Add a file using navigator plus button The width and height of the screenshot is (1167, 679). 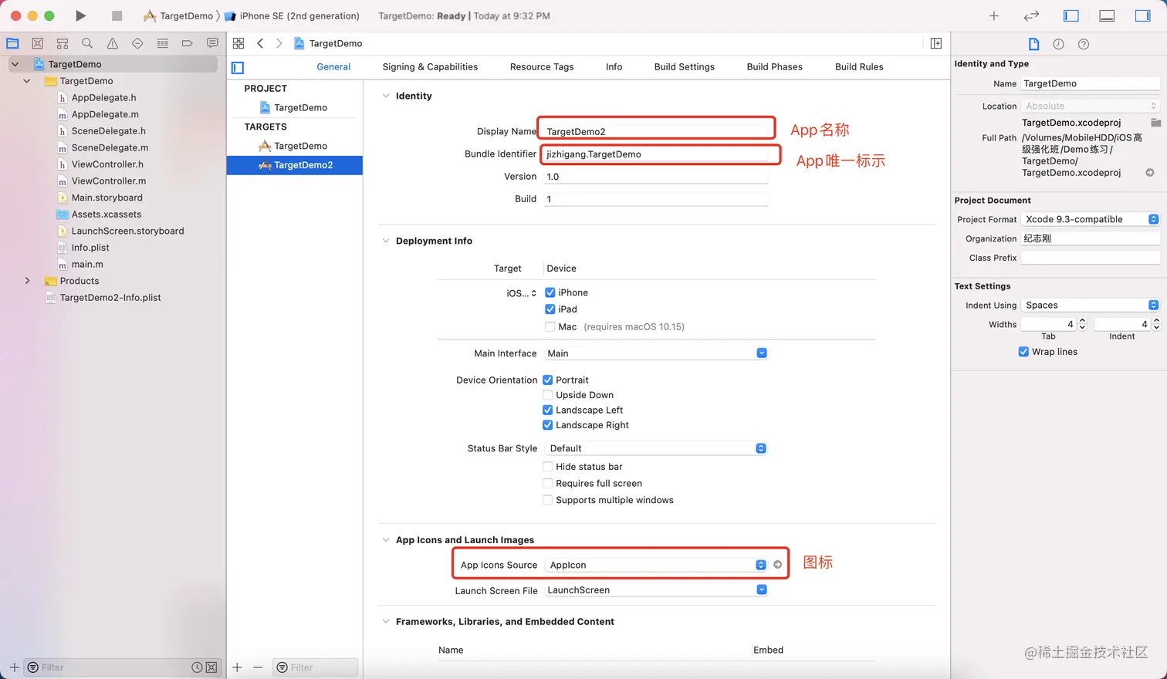point(14,667)
